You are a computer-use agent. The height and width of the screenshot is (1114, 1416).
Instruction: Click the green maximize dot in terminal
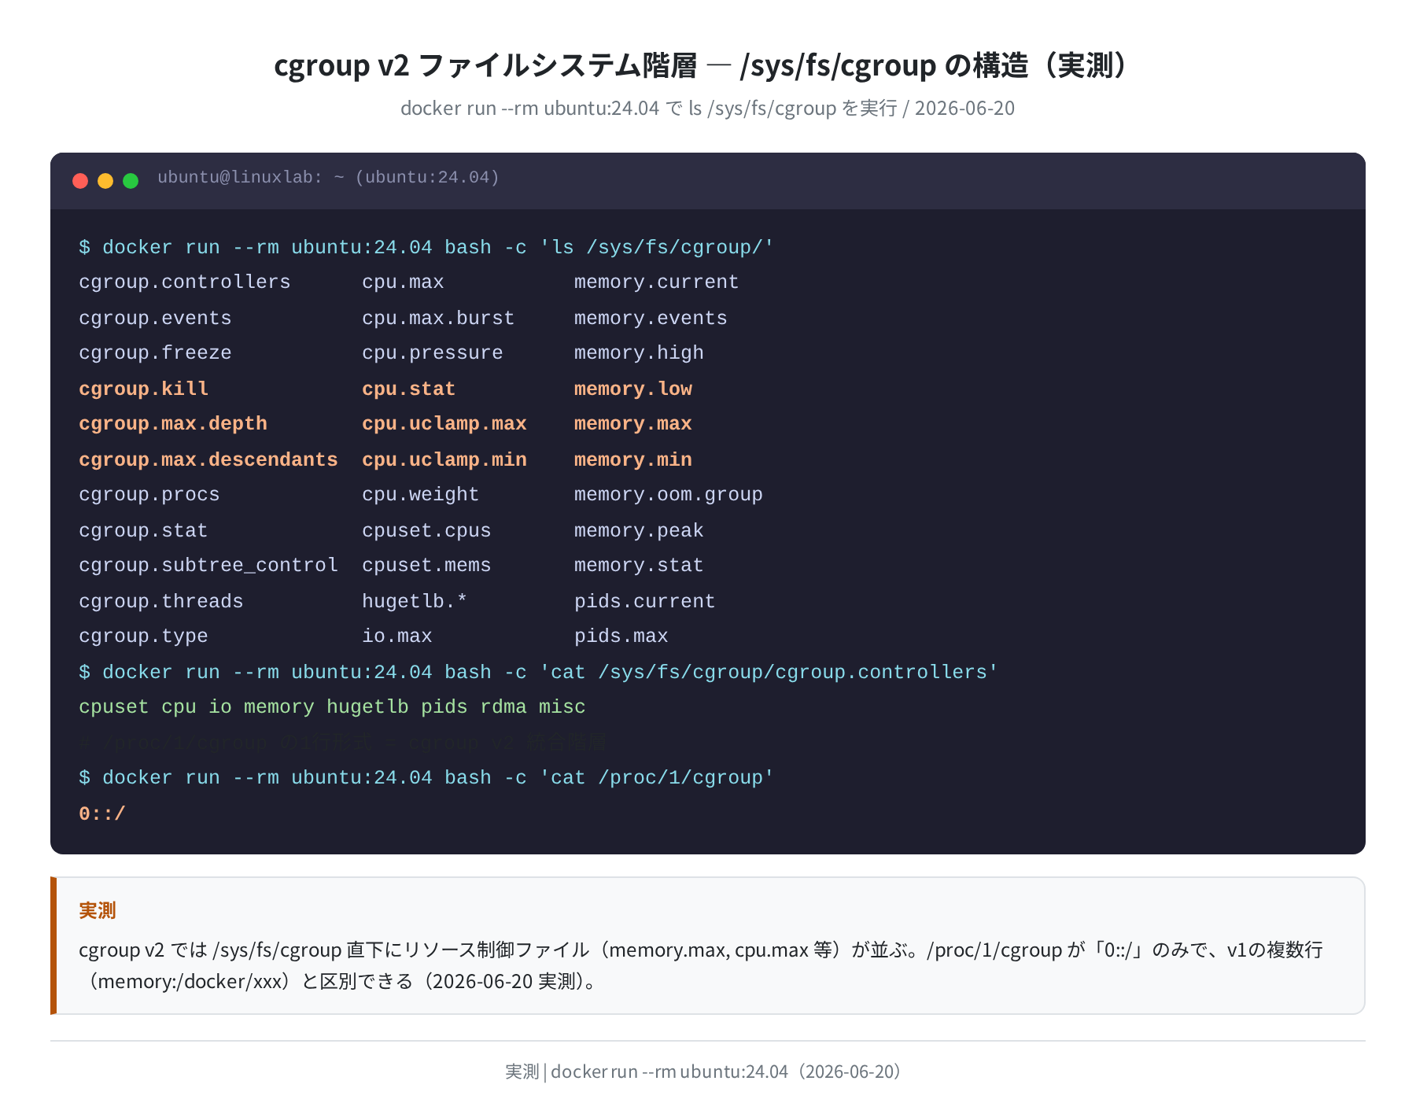pyautogui.click(x=131, y=181)
